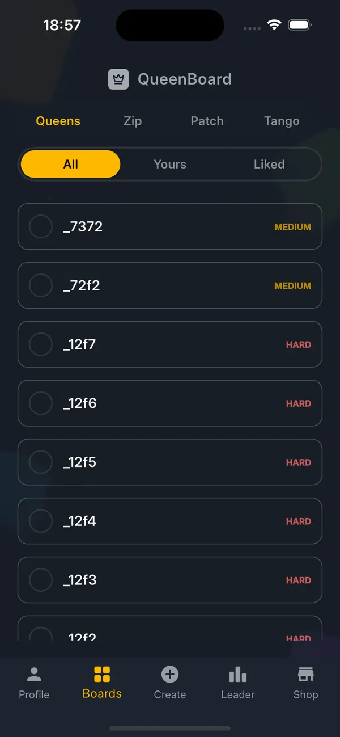Open the _12f3 board entry

(x=170, y=580)
